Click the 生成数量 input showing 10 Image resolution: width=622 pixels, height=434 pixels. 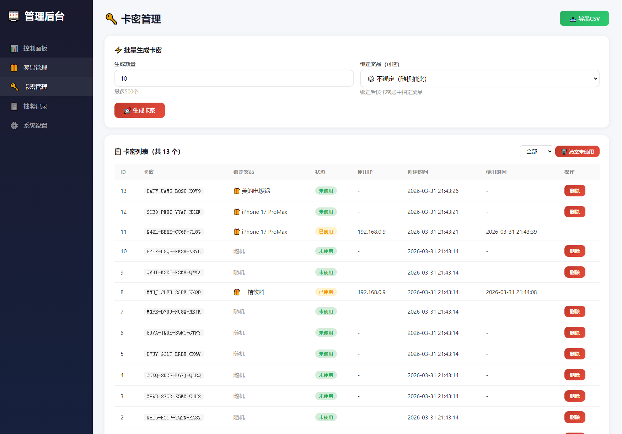coord(234,78)
